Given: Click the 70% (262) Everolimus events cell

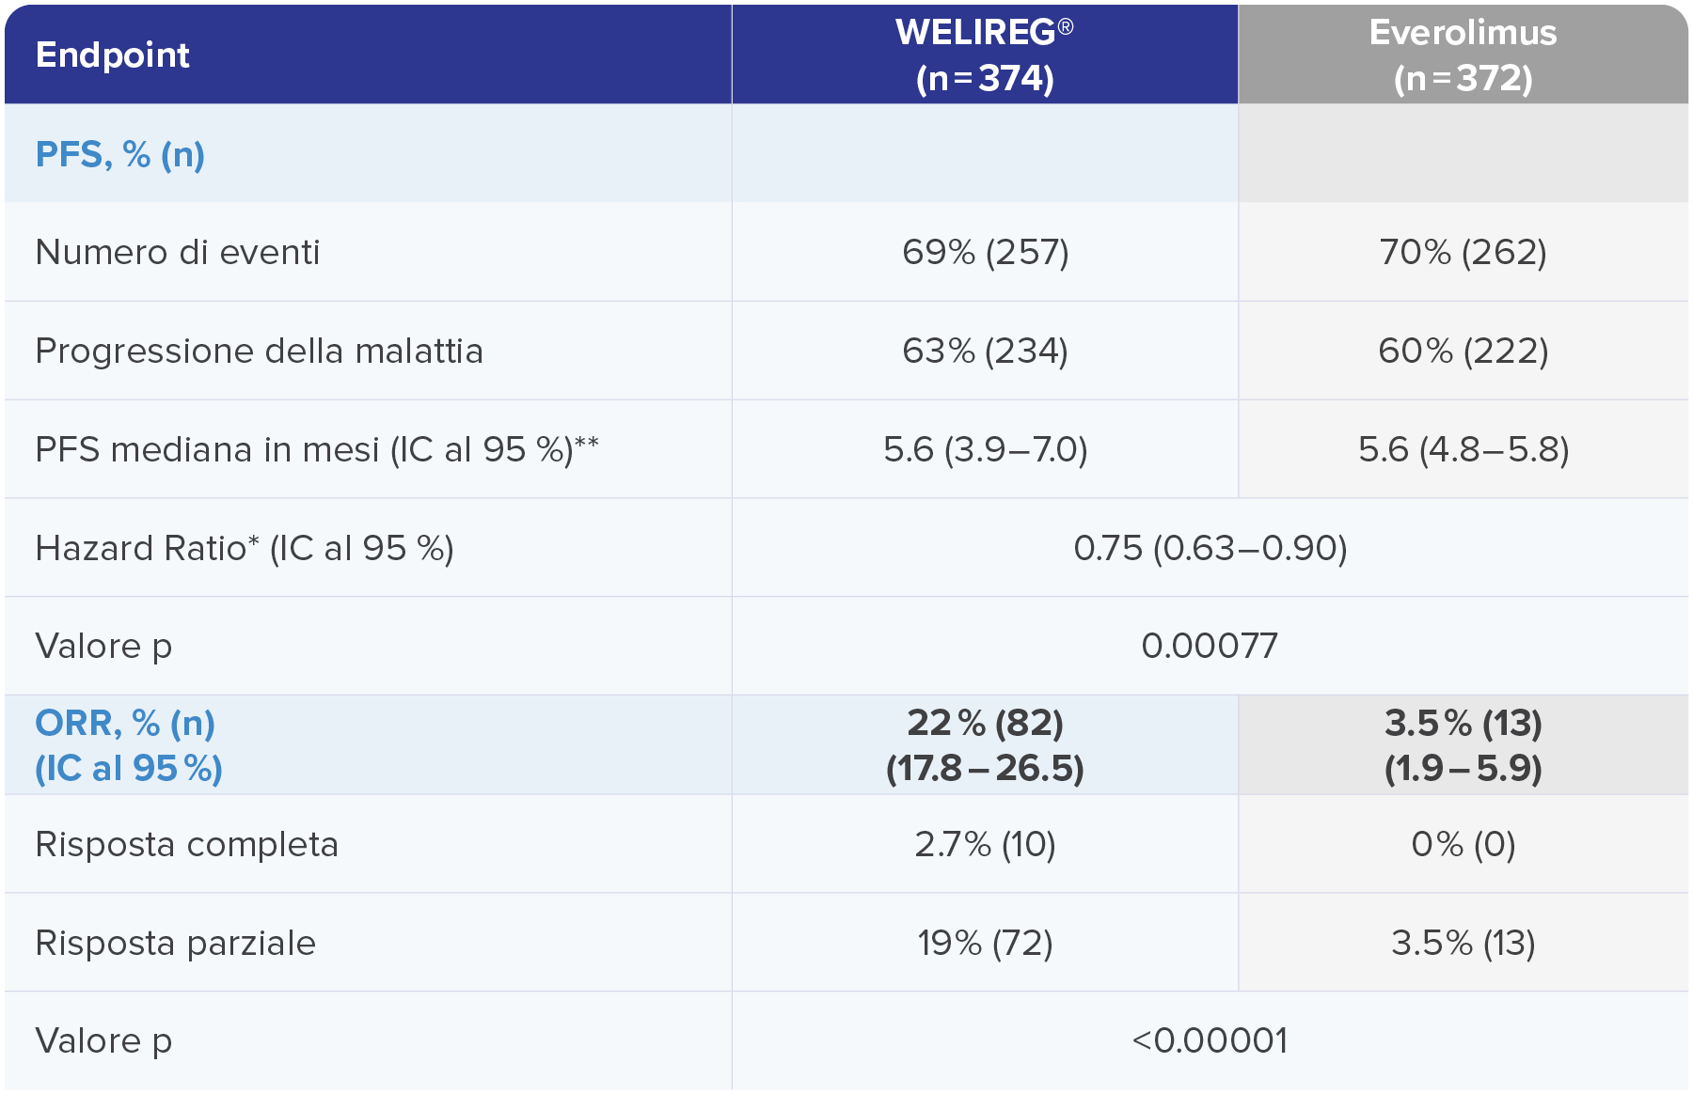Looking at the screenshot, I should 1463,252.
